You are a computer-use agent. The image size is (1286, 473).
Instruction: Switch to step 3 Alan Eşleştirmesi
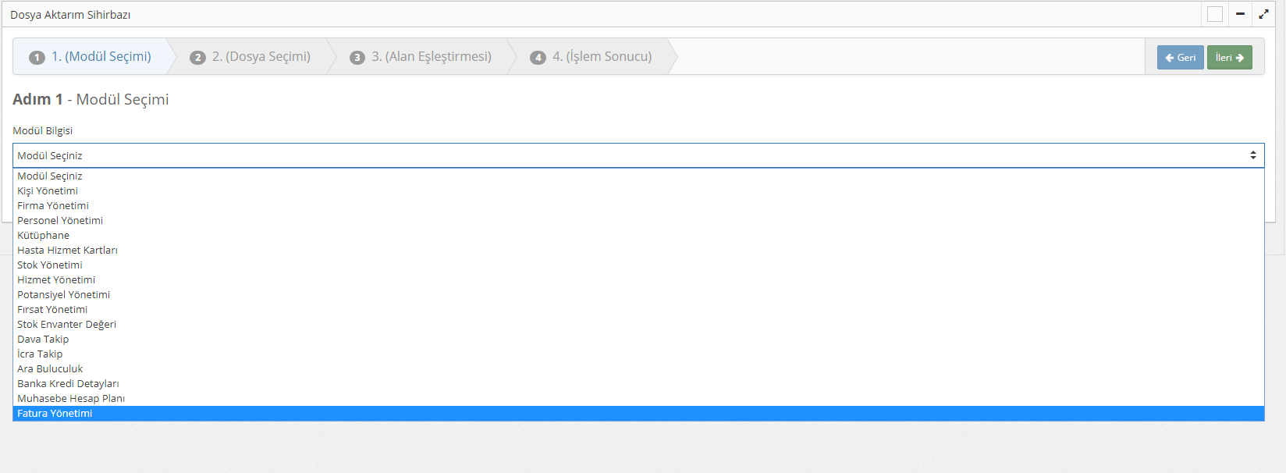tap(421, 57)
